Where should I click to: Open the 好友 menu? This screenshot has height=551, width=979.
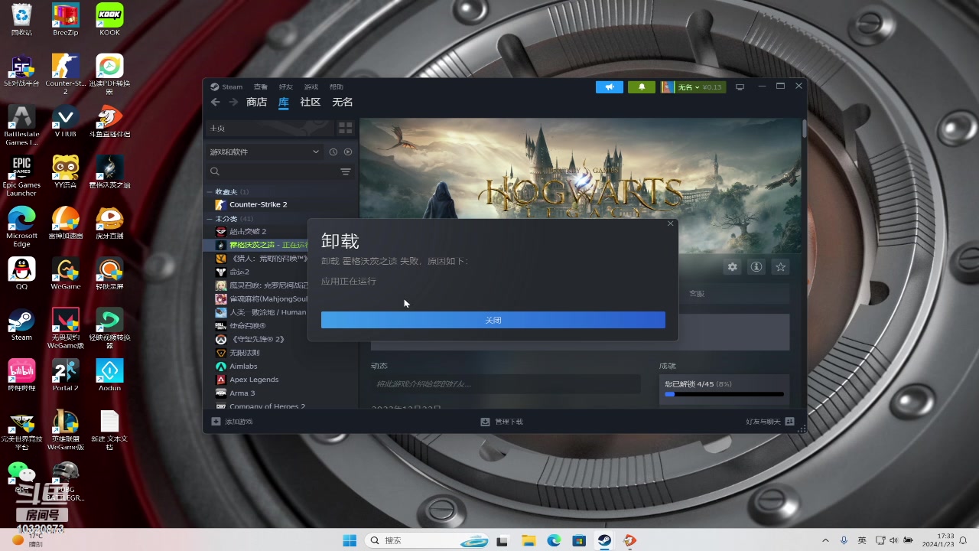click(x=286, y=86)
